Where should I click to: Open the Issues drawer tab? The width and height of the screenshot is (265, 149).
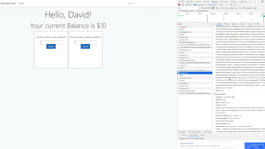point(203,135)
